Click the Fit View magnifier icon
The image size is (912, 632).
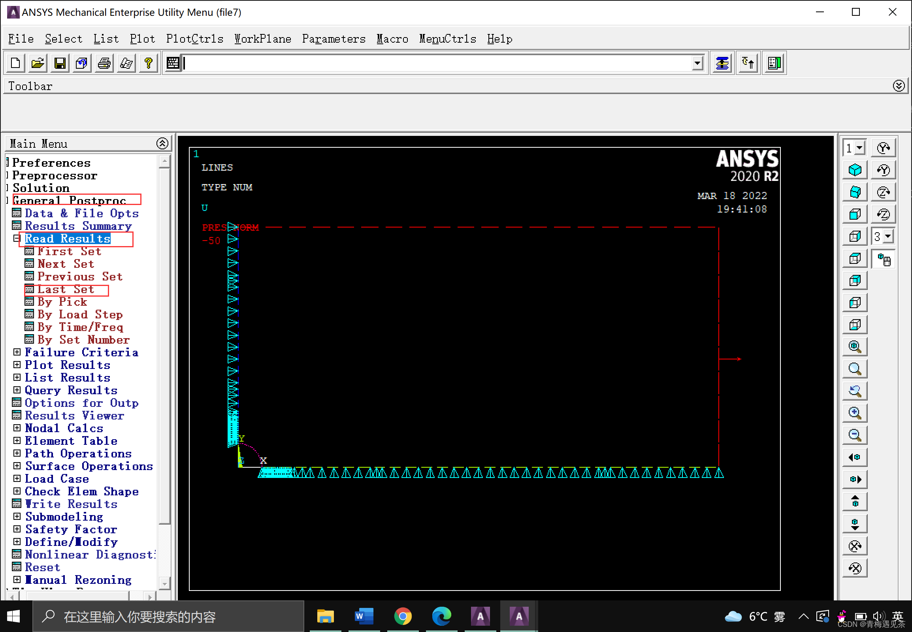pos(855,347)
